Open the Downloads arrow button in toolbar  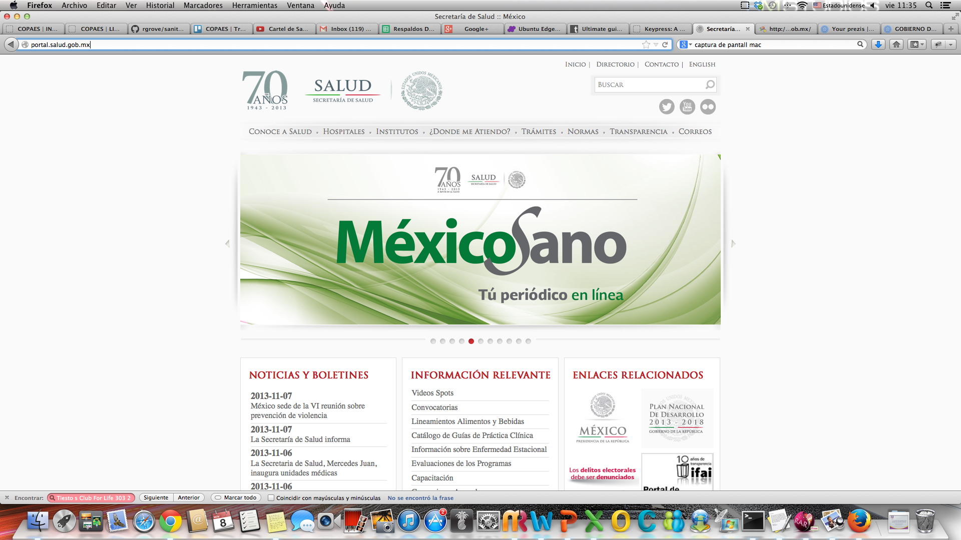878,44
